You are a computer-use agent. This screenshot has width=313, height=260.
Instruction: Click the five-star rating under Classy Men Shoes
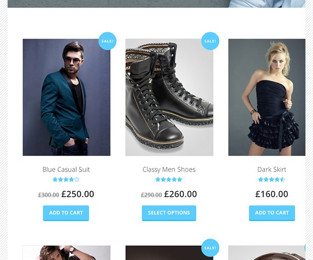[169, 180]
